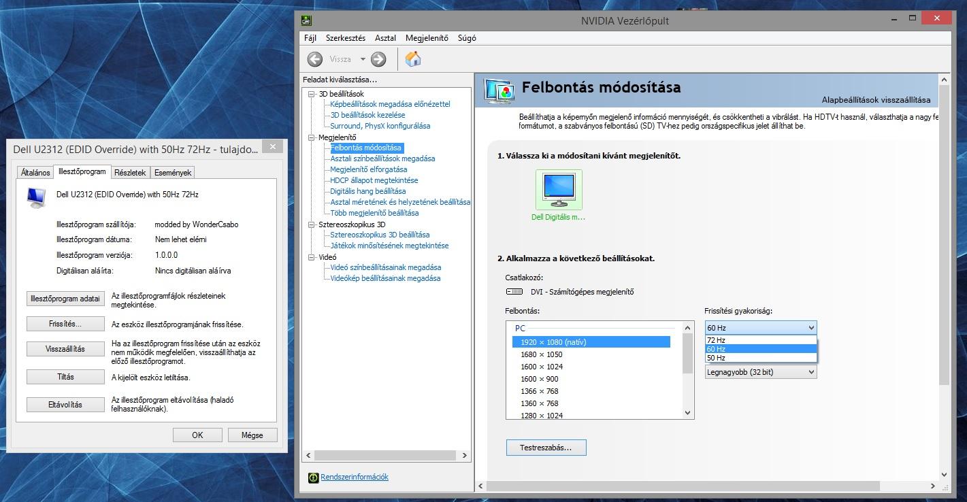967x502 pixels.
Task: Open the Frissítési gyakoriság dropdown
Action: pos(760,328)
